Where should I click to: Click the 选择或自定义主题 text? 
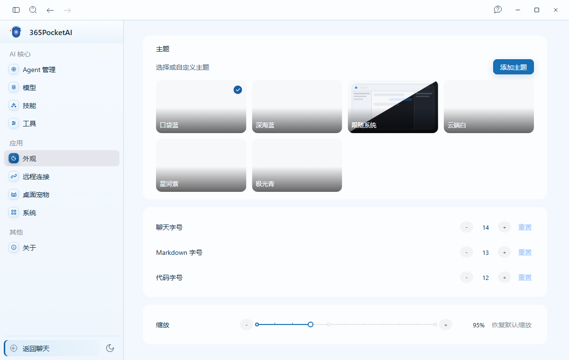click(x=183, y=67)
